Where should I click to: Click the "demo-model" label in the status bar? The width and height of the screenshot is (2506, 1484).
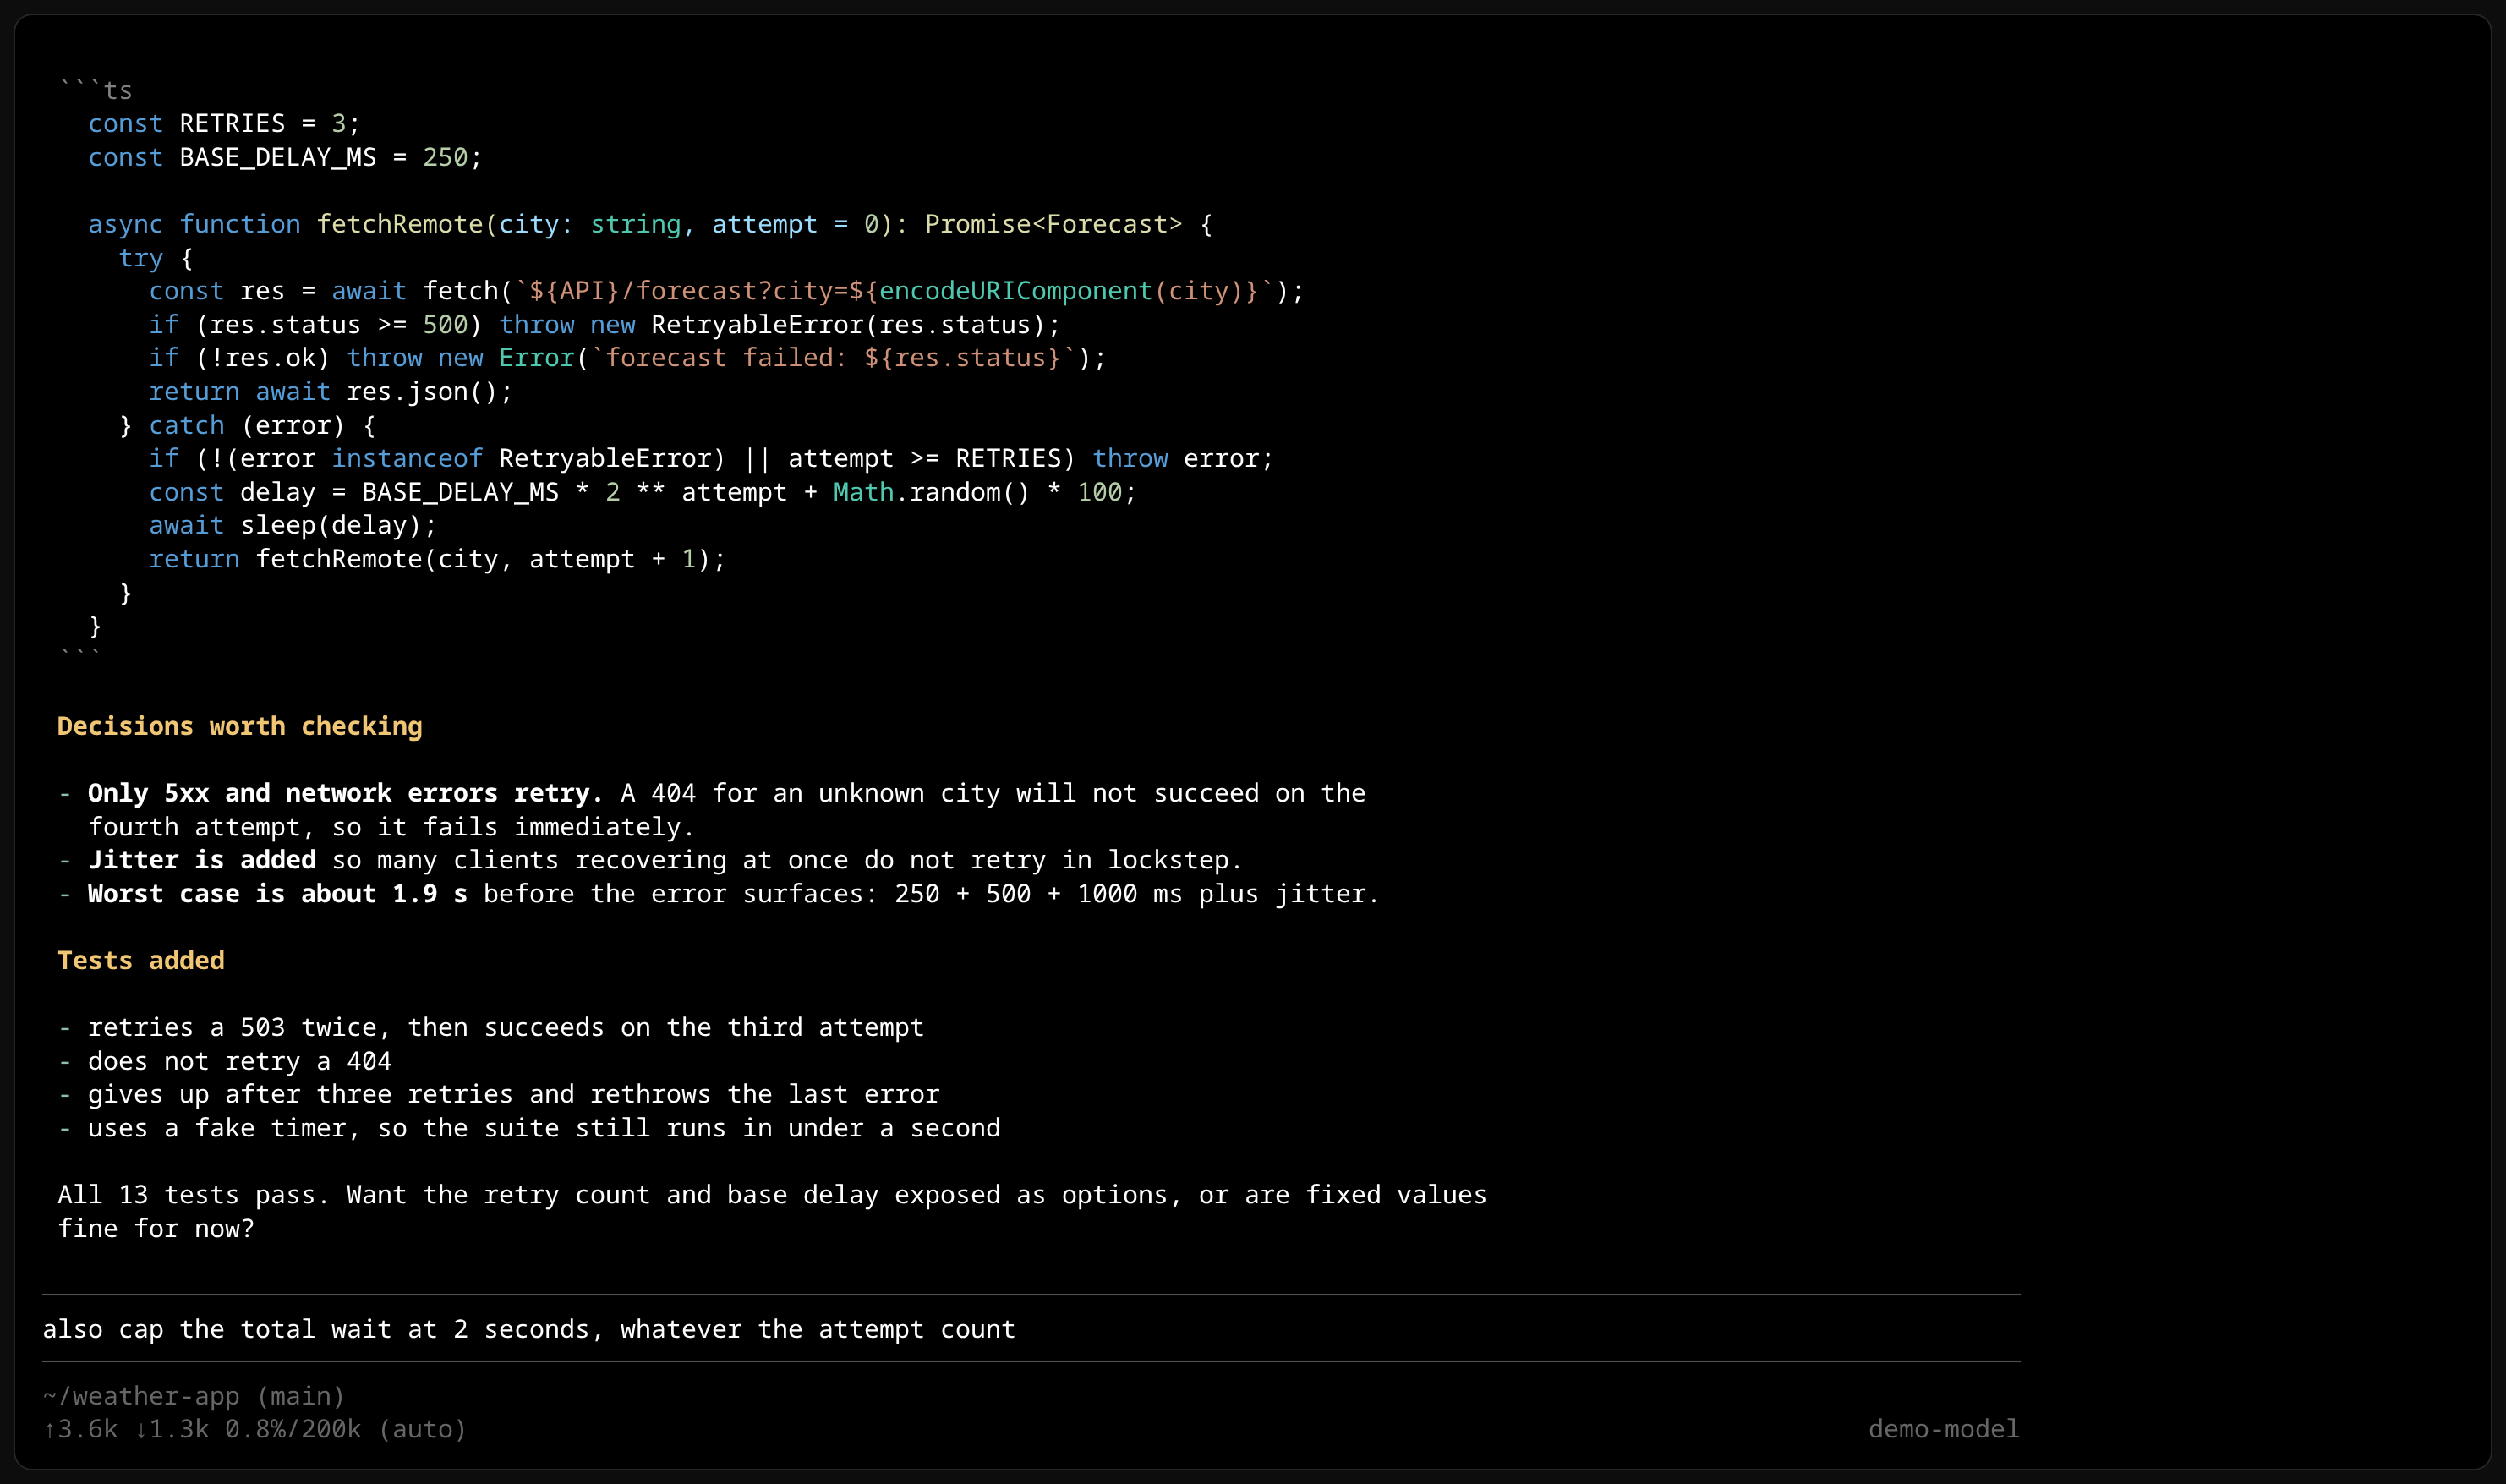1943,1429
